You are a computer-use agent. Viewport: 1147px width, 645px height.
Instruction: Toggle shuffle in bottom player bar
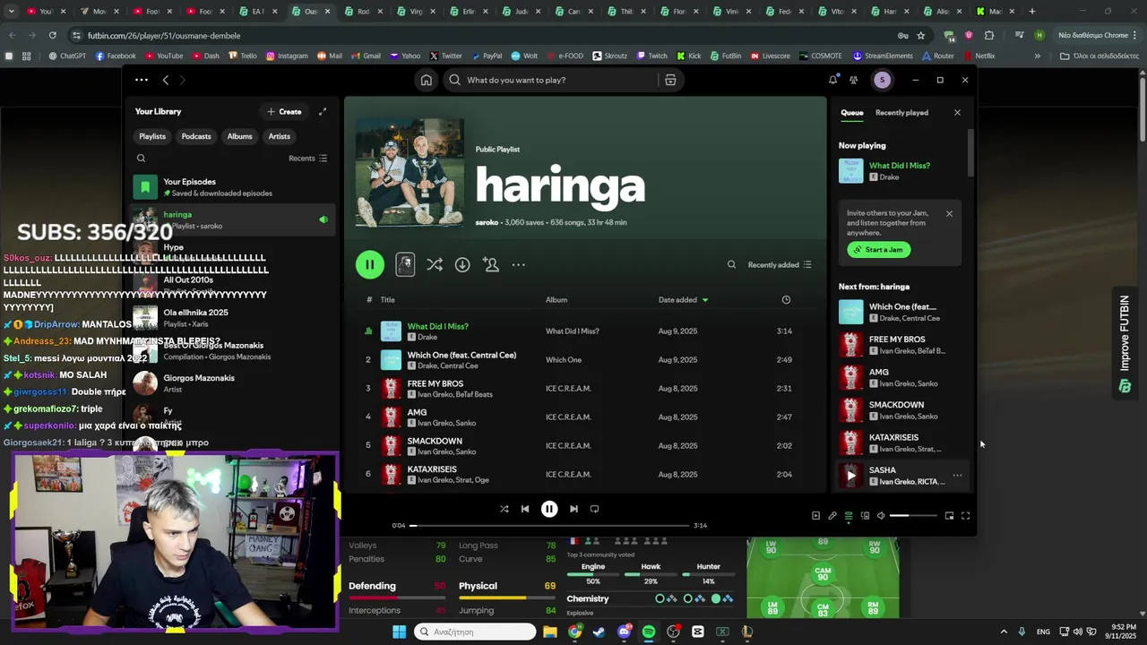coord(504,509)
